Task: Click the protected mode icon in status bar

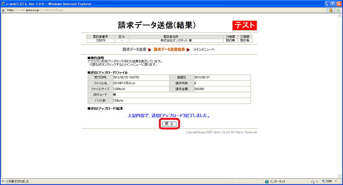Action: tap(312, 181)
